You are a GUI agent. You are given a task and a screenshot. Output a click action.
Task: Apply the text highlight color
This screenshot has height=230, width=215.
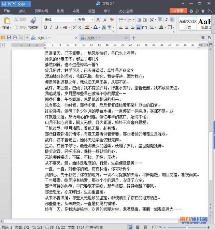coord(87,27)
